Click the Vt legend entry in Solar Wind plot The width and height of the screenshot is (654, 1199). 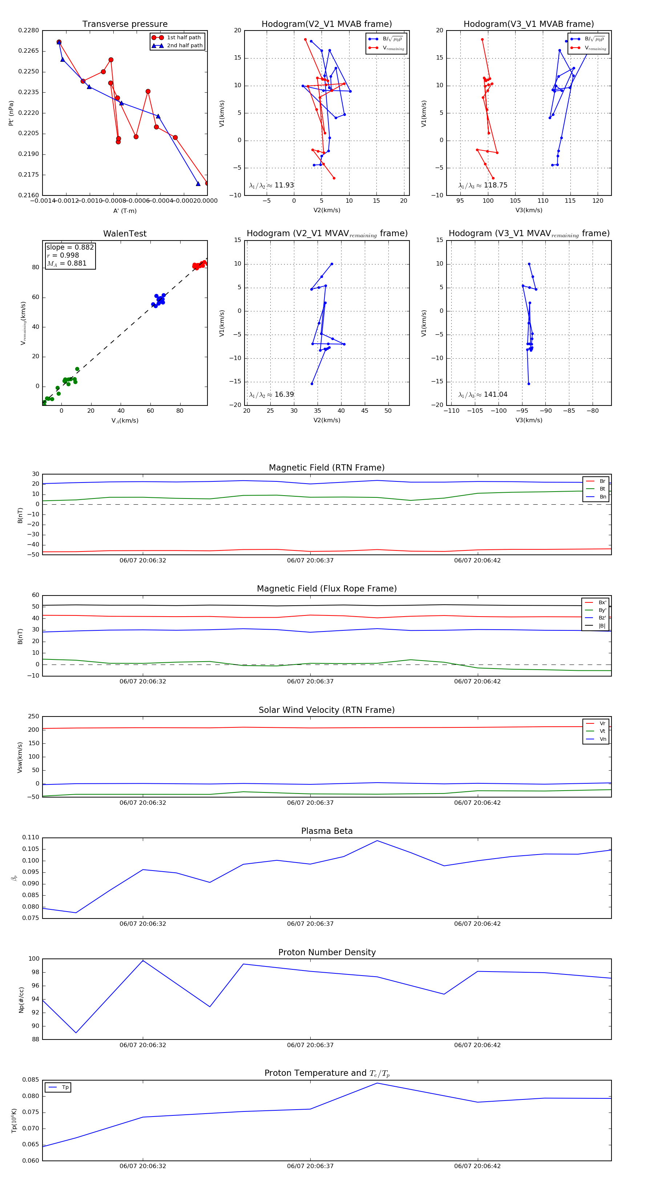pyautogui.click(x=602, y=731)
